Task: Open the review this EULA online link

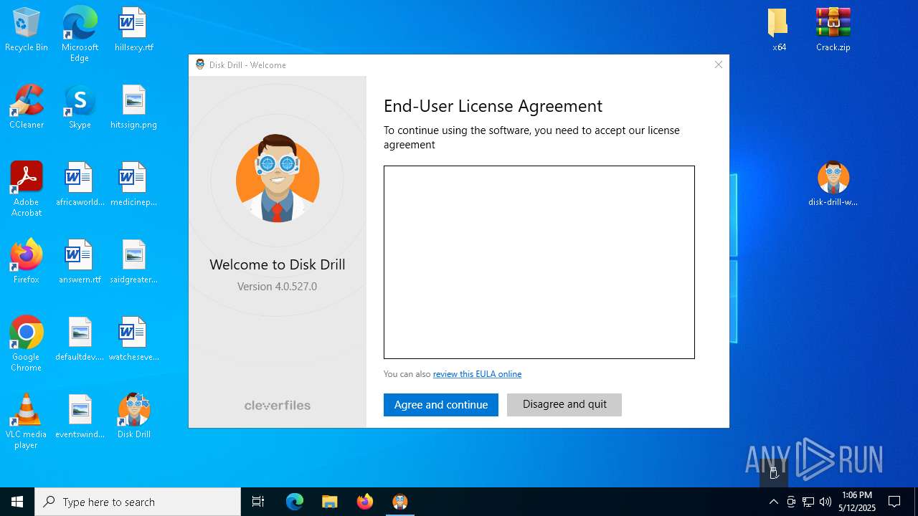Action: click(x=477, y=374)
